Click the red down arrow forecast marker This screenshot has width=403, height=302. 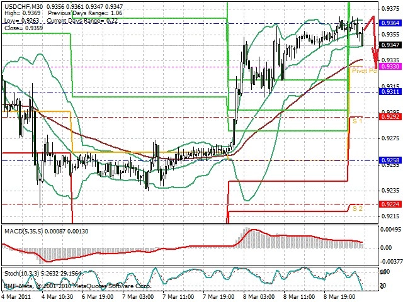pos(372,42)
